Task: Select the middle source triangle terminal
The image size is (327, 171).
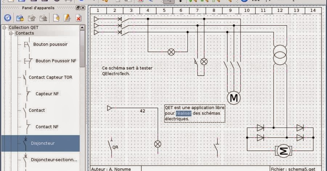Action: (96, 26)
